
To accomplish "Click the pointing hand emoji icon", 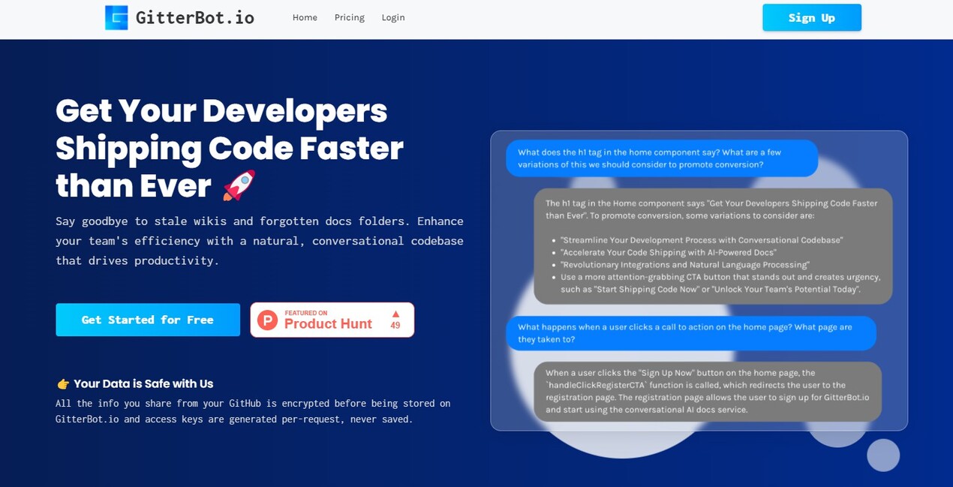I will pos(63,384).
